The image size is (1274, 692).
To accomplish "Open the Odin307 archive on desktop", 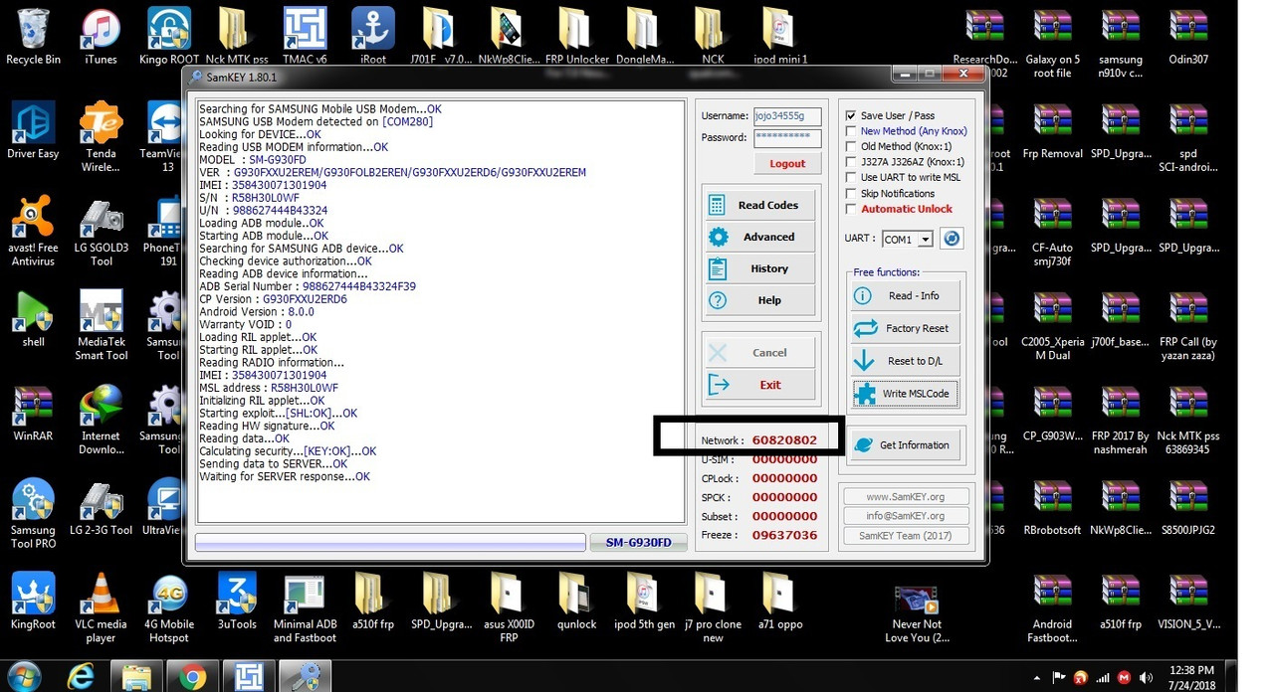I will (x=1188, y=37).
